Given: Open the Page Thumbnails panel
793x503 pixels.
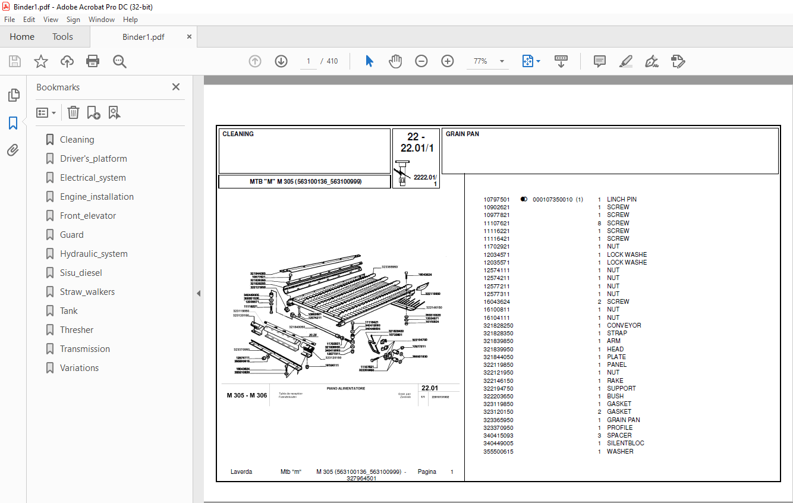Looking at the screenshot, I should (13, 95).
